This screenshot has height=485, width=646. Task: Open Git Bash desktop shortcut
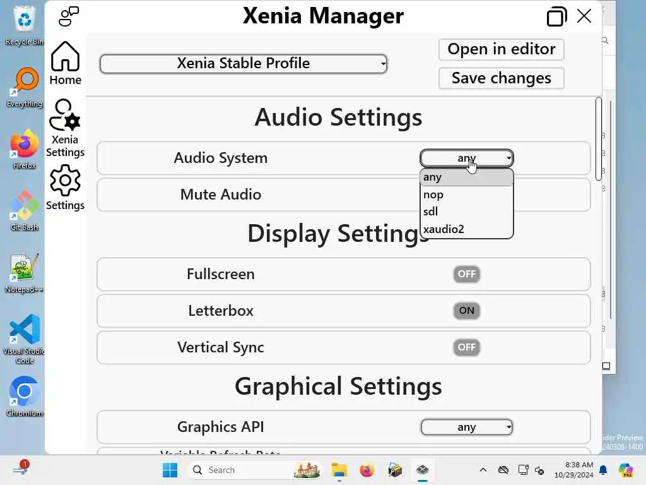click(x=25, y=211)
